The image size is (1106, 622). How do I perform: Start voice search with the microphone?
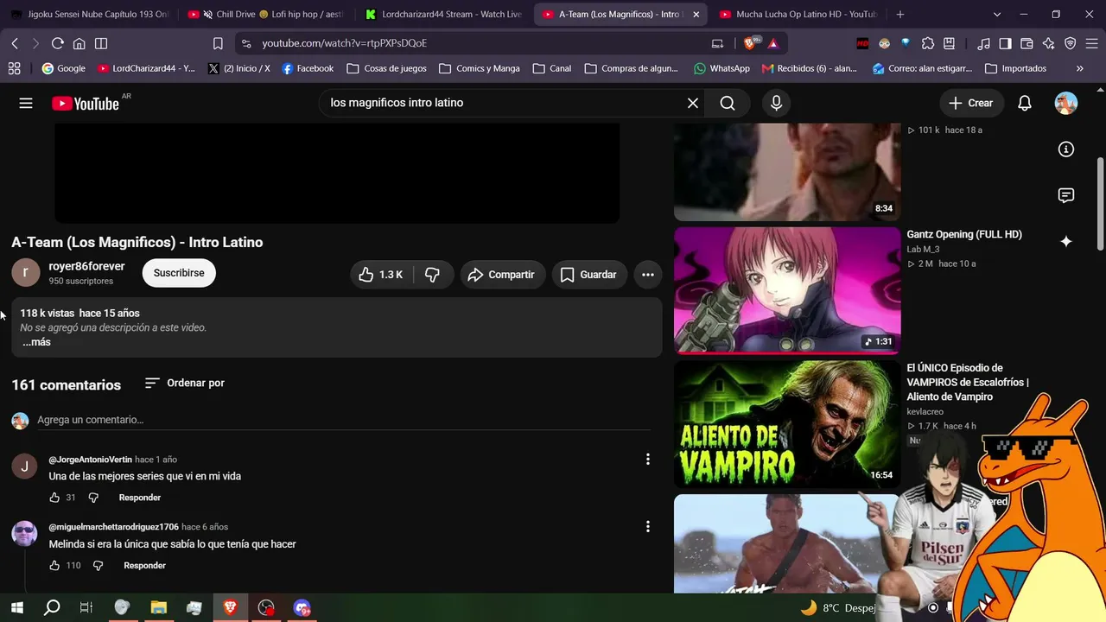pyautogui.click(x=776, y=103)
